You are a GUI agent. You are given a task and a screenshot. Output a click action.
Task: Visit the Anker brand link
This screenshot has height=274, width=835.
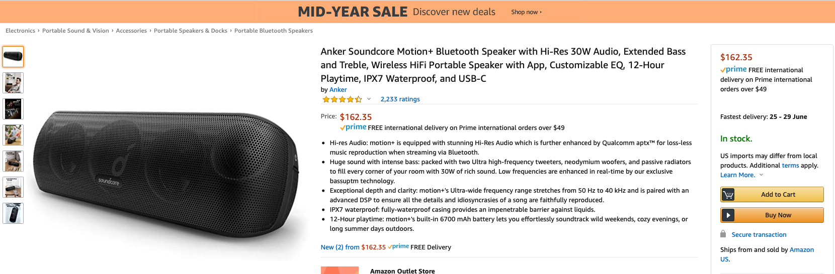(x=338, y=90)
